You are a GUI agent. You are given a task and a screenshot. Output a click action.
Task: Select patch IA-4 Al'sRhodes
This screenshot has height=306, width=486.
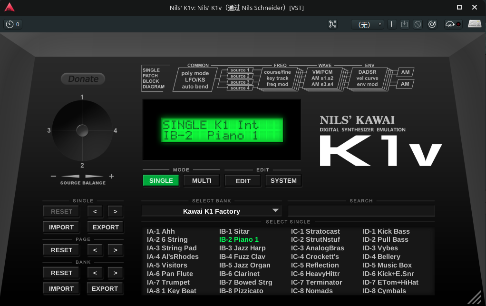173,257
